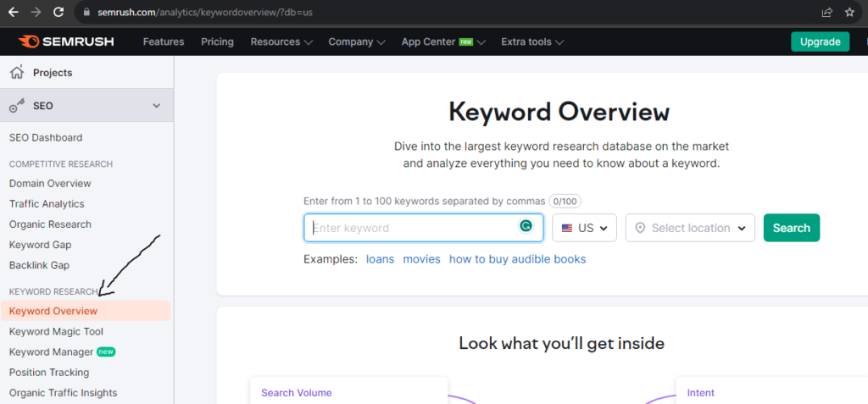Image resolution: width=868 pixels, height=404 pixels.
Task: Collapse the SEO section chevron
Action: (157, 106)
